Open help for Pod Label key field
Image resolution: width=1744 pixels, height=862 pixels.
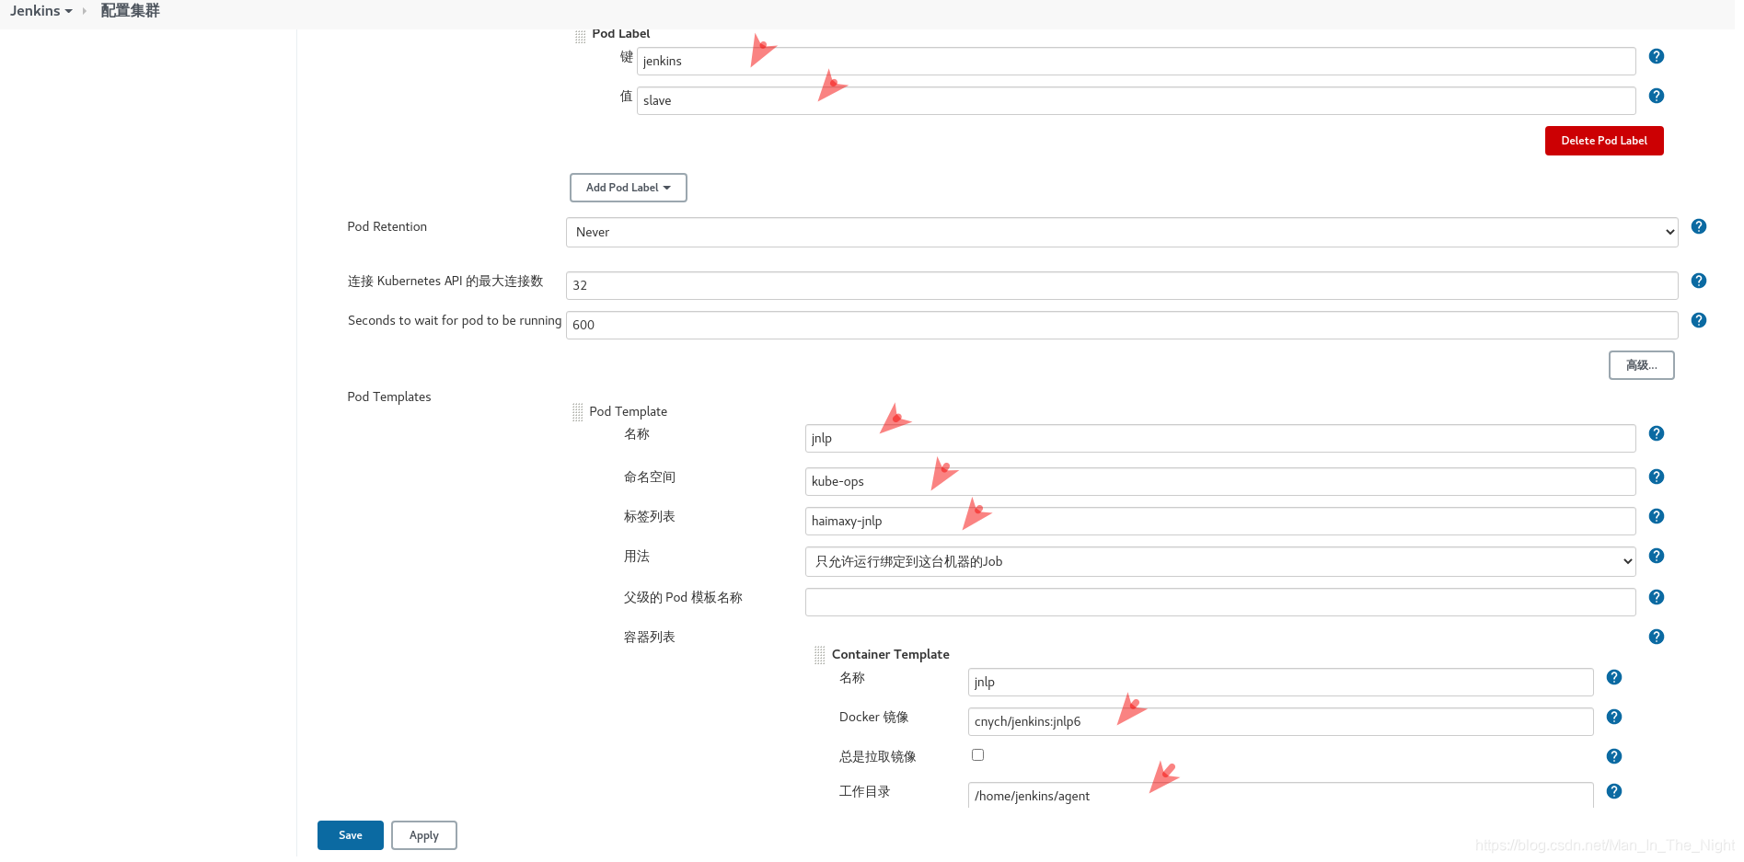click(1656, 56)
